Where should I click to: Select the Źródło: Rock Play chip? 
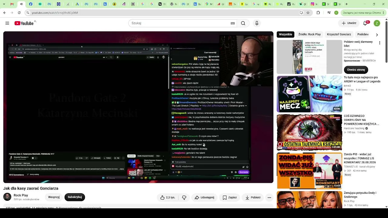tap(309, 35)
